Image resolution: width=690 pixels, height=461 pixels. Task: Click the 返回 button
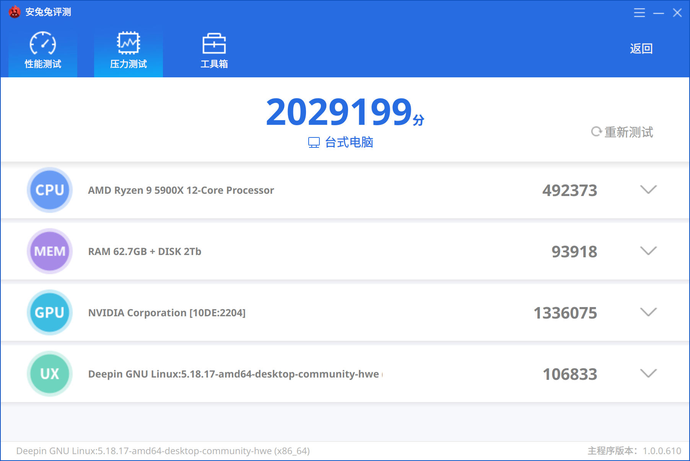[641, 49]
